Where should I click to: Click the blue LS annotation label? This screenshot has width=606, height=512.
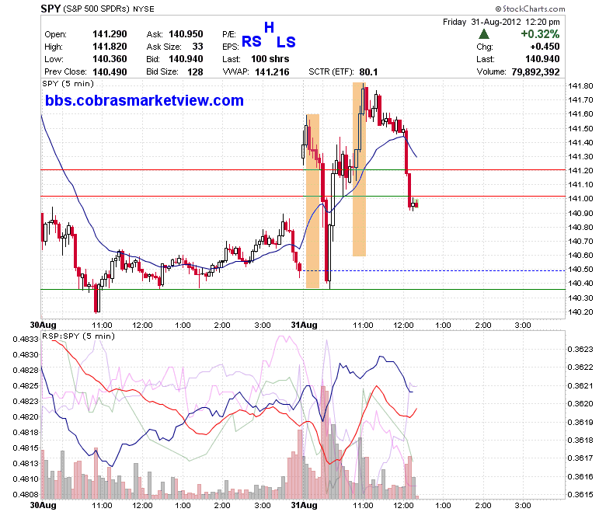286,42
